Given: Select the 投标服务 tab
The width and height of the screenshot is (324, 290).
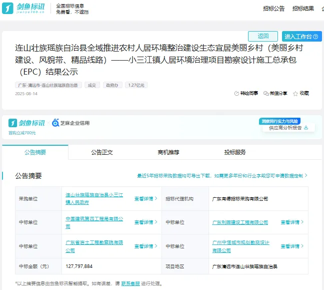Looking at the screenshot, I should [235, 152].
